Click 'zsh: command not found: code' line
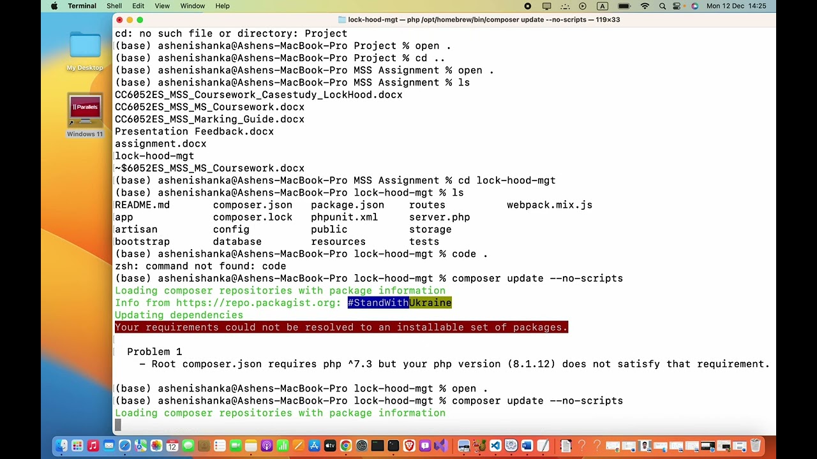This screenshot has height=459, width=817. pos(200,266)
